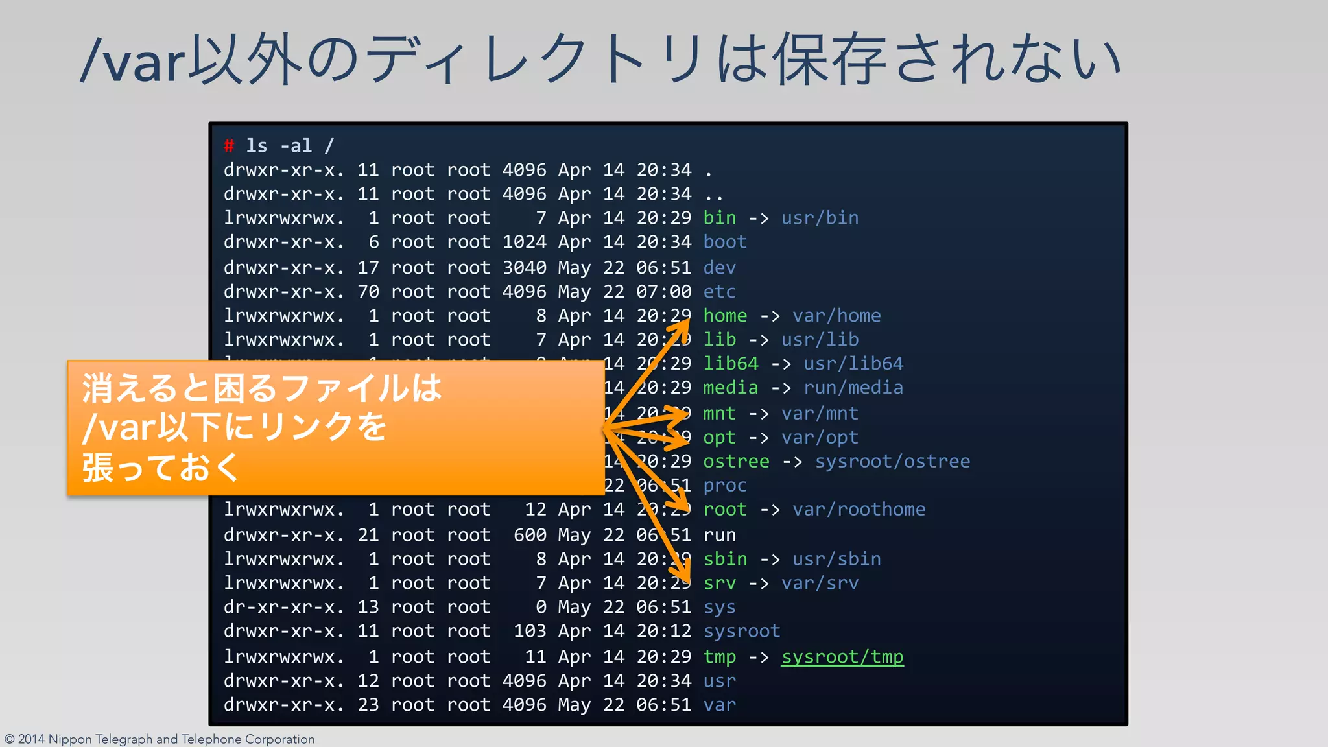The image size is (1328, 747).
Task: Click the slide title heading text
Action: pos(600,60)
